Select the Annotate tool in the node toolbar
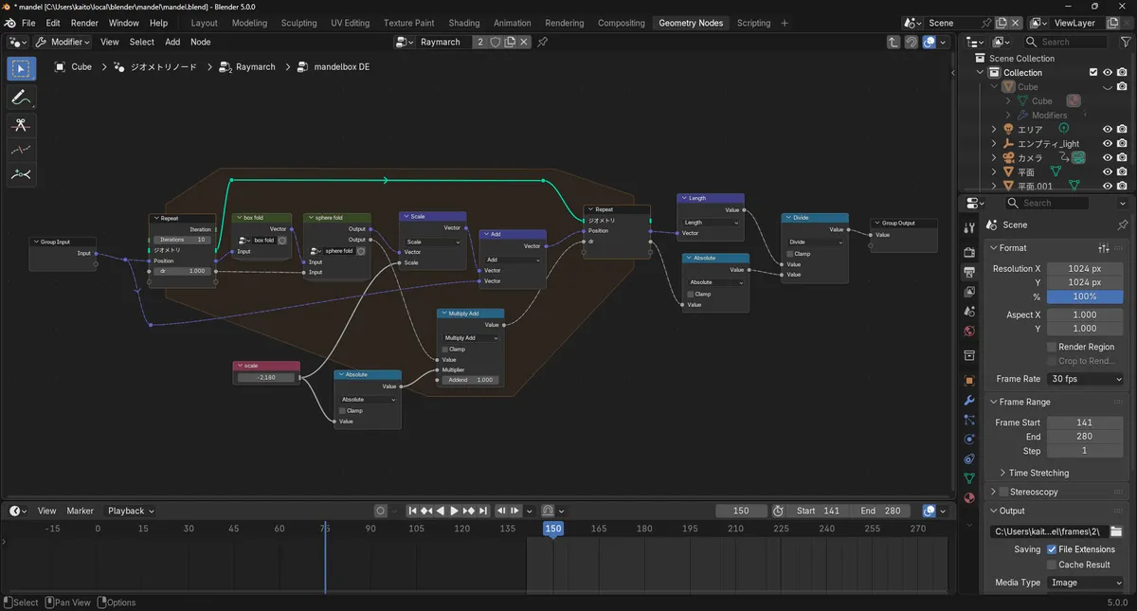Screen dimensions: 1137x611 [21, 97]
